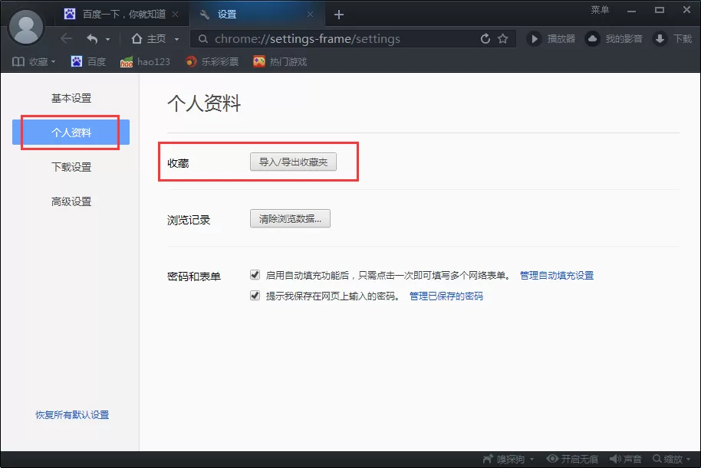
Task: Open the home page via 主页 button
Action: click(149, 39)
